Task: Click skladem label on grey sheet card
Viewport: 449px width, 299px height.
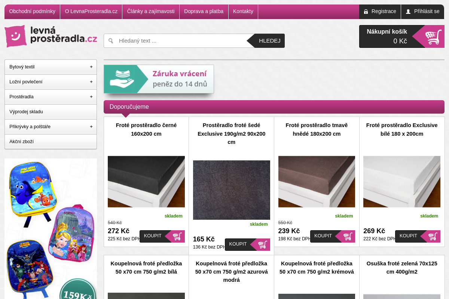Action: tap(259, 224)
